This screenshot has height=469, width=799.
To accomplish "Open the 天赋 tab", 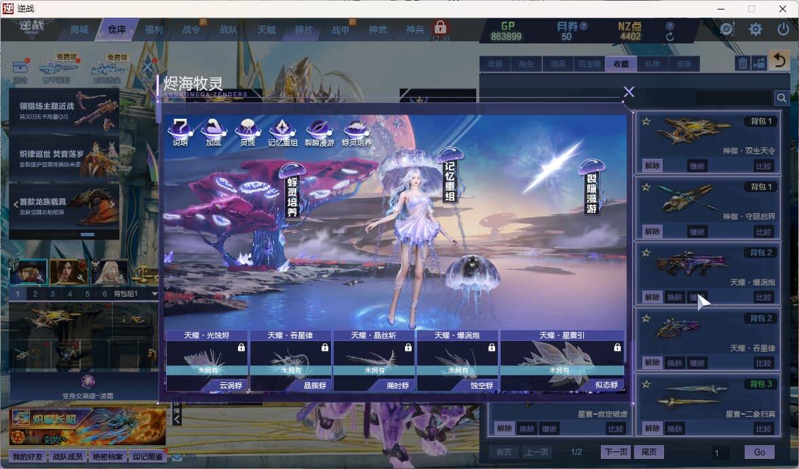I will pos(266,30).
